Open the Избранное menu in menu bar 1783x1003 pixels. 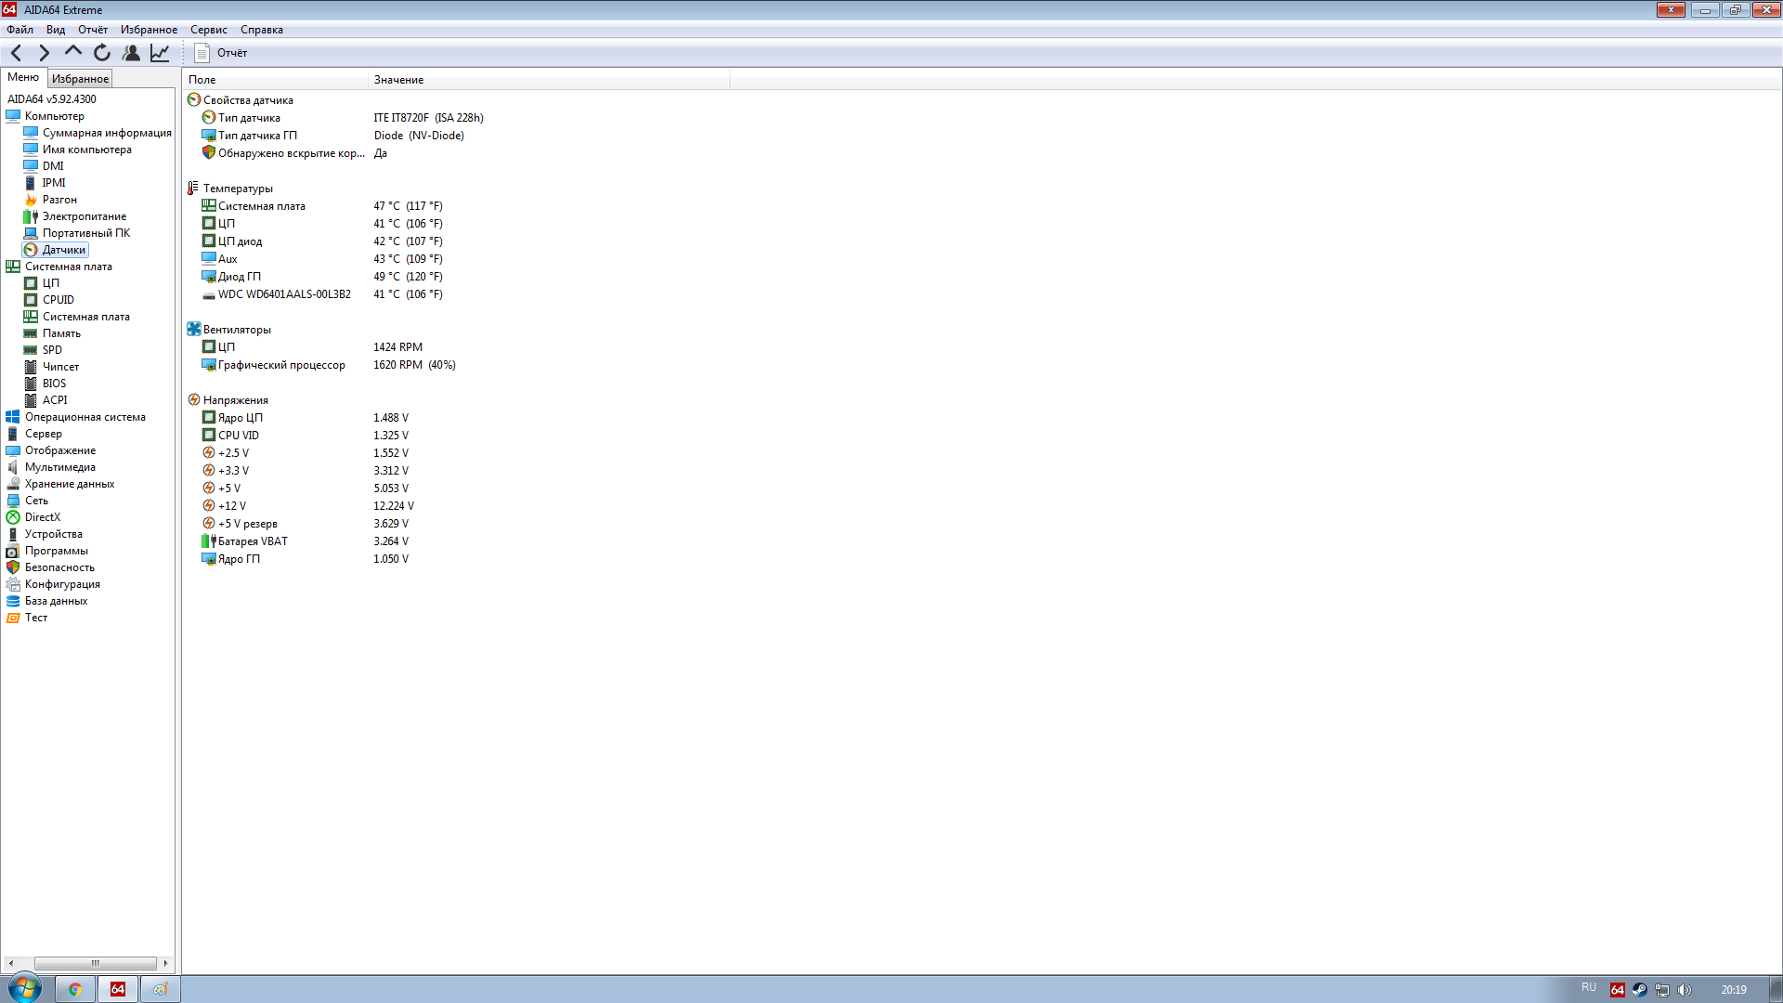[x=149, y=30]
